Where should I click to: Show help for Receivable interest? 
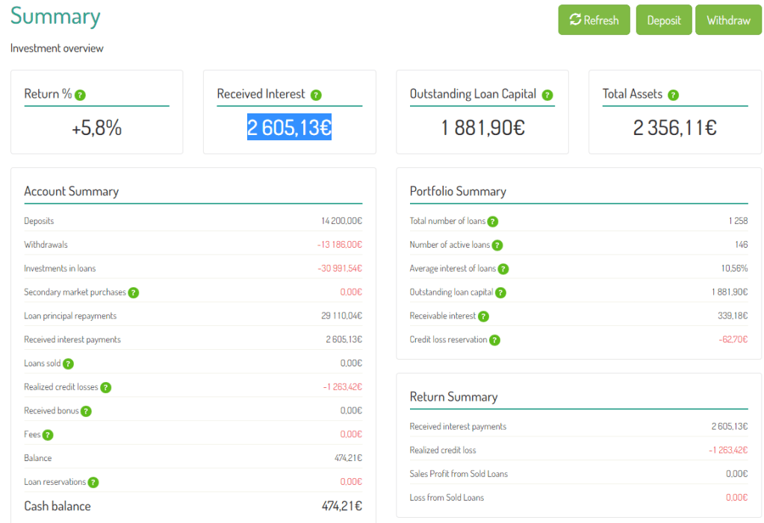pos(483,316)
